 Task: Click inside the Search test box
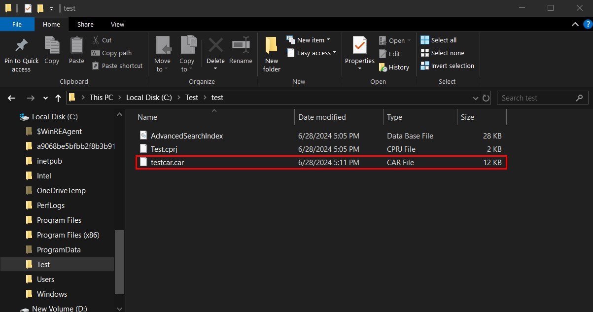point(537,98)
